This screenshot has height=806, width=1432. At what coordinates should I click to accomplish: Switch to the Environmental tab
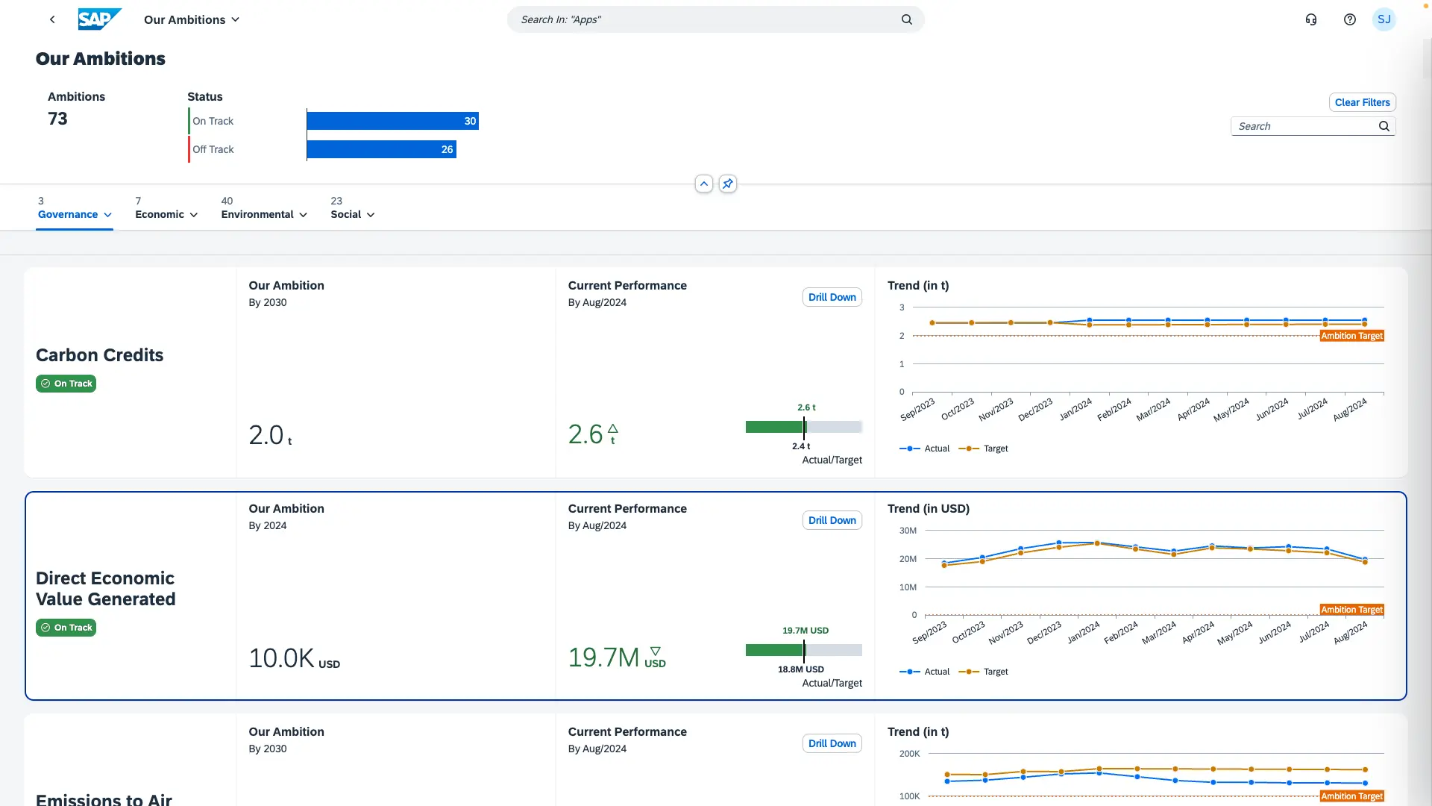coord(257,214)
